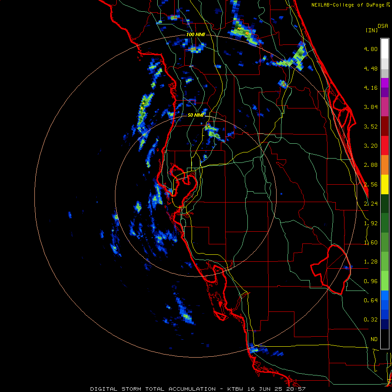The height and width of the screenshot is (392, 392).
Task: Click the 2.56 legend value
Action: [x=371, y=185]
